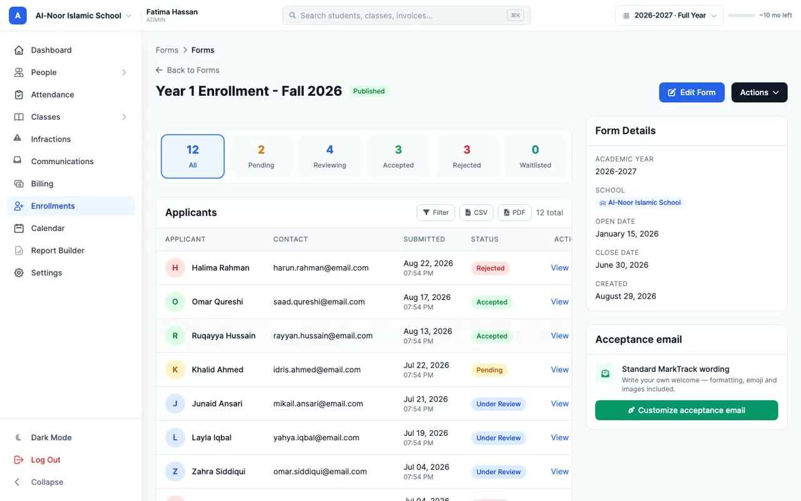Click the envelope icon next to Standard MarkTrack wording
The height and width of the screenshot is (501, 801).
click(605, 374)
